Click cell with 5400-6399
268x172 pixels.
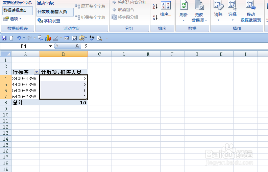25,91
